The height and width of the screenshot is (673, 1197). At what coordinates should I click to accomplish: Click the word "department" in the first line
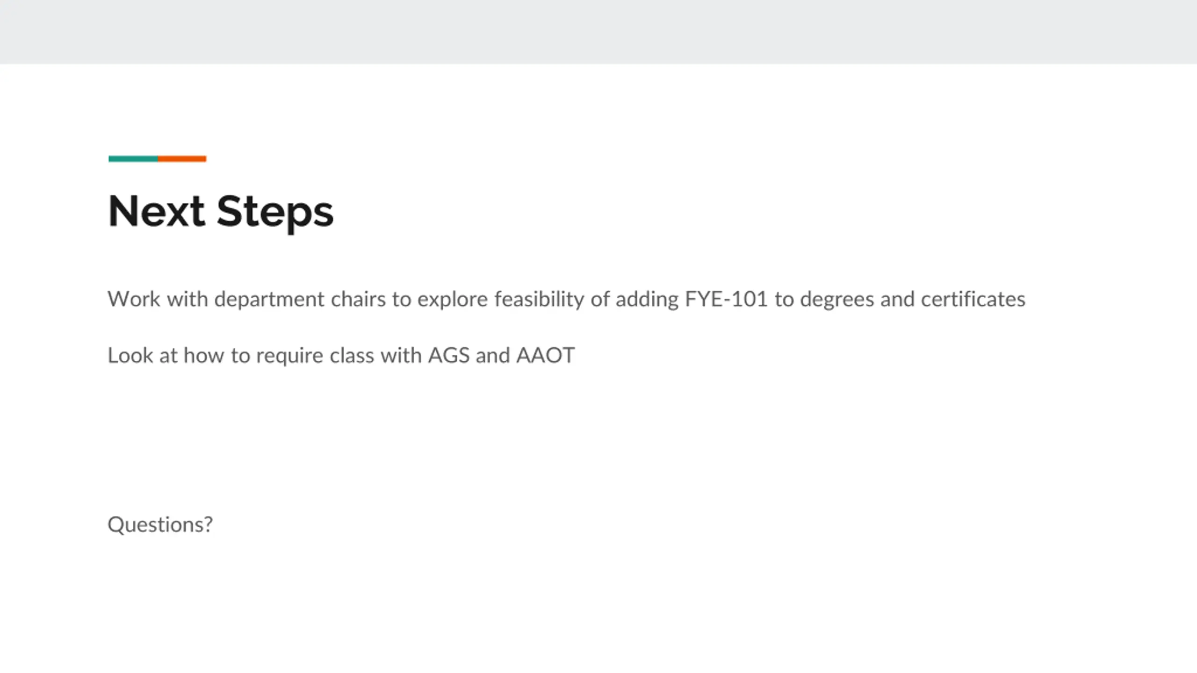[x=269, y=299]
